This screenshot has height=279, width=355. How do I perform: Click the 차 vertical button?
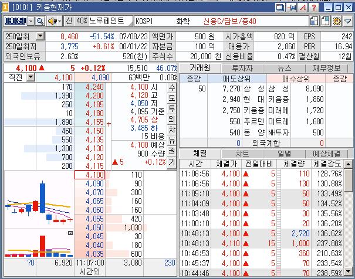(171, 130)
